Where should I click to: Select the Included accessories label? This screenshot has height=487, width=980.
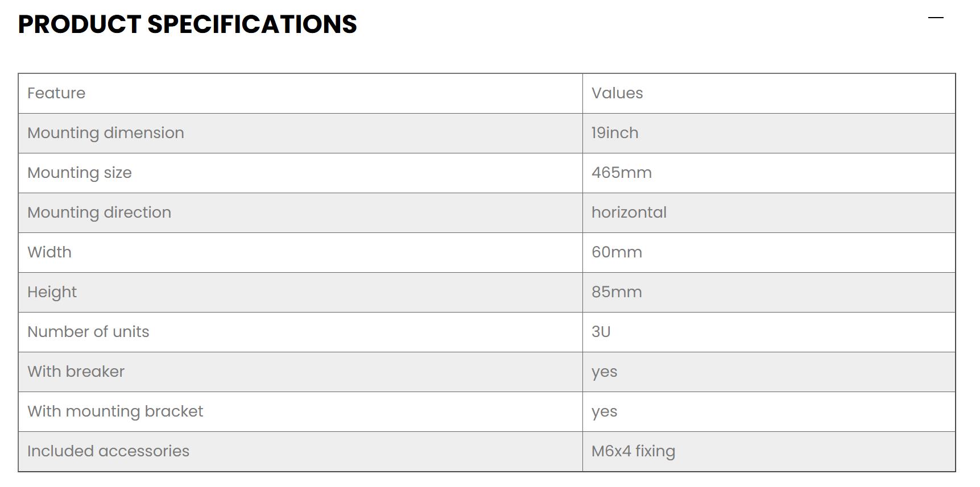tap(108, 451)
